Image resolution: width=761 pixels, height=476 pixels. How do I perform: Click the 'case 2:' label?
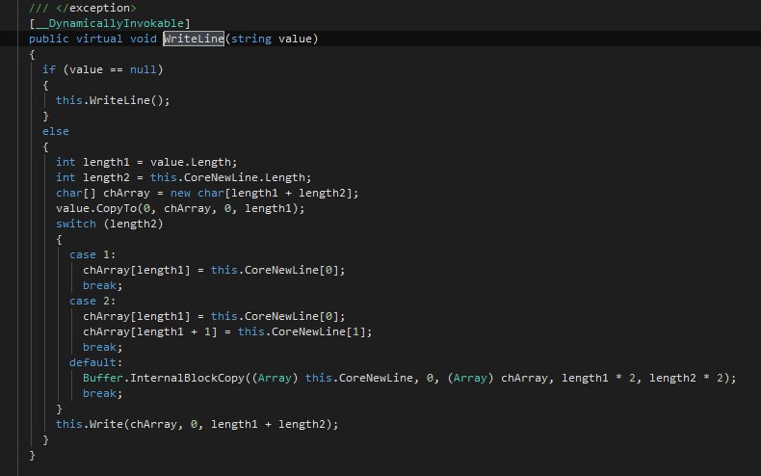click(x=92, y=302)
